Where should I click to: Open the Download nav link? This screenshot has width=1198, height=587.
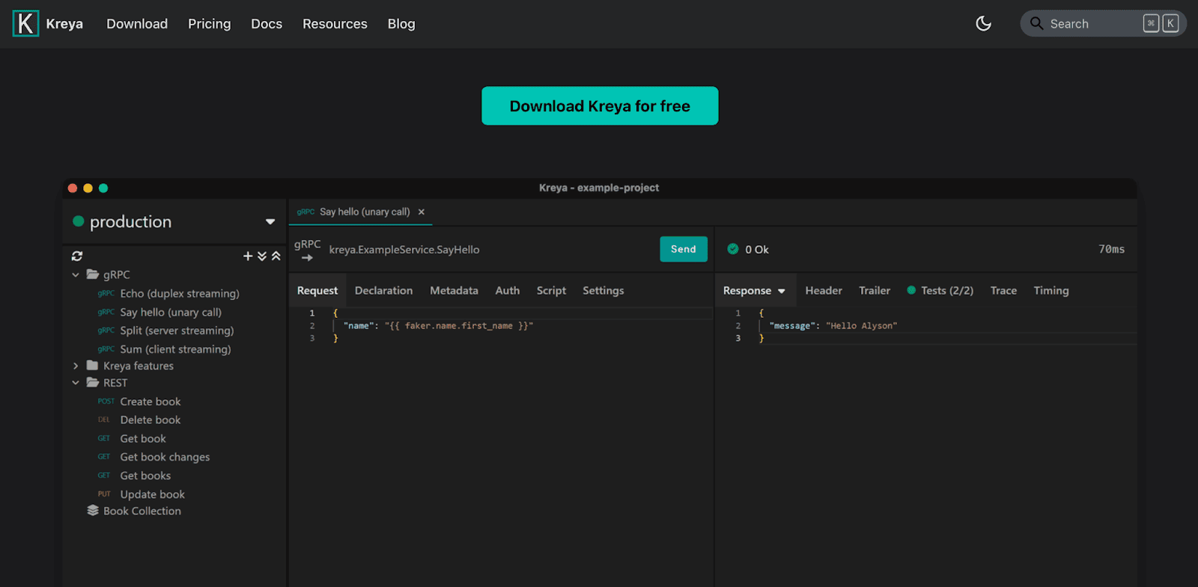(137, 24)
